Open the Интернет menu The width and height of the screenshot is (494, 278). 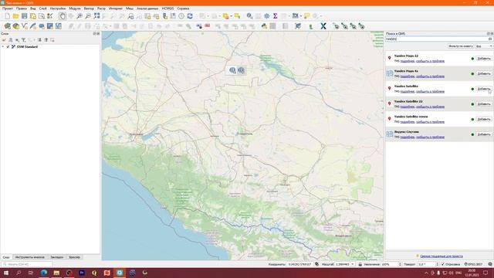click(x=116, y=8)
